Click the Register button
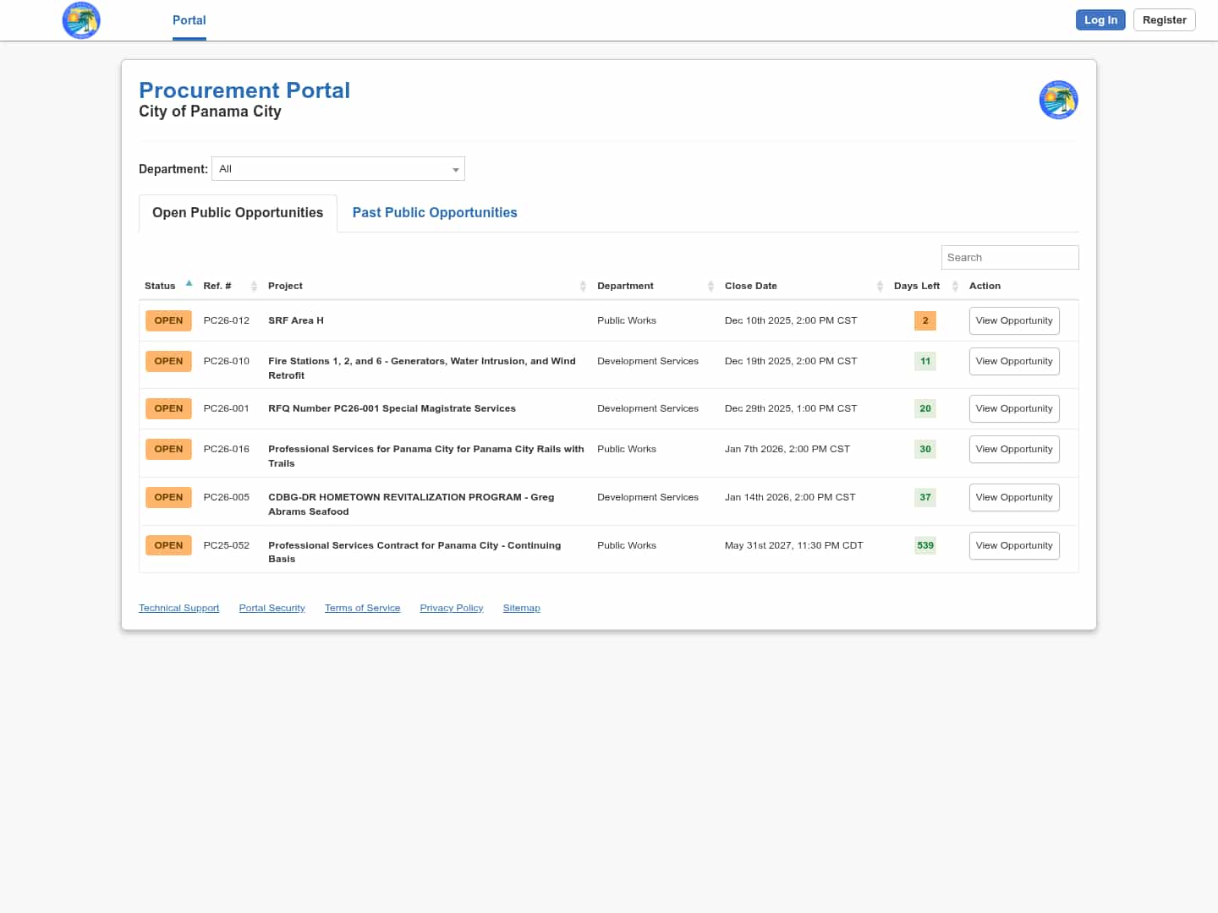This screenshot has height=913, width=1218. click(x=1164, y=20)
